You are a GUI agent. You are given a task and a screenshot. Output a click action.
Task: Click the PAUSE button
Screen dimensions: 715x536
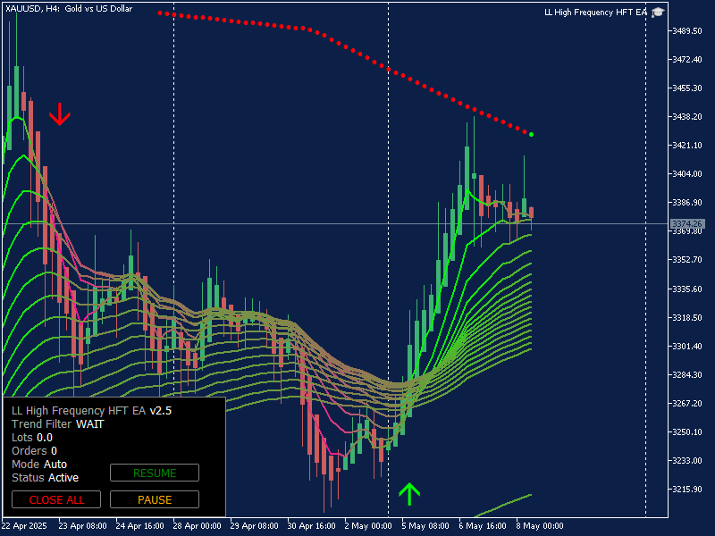point(155,499)
